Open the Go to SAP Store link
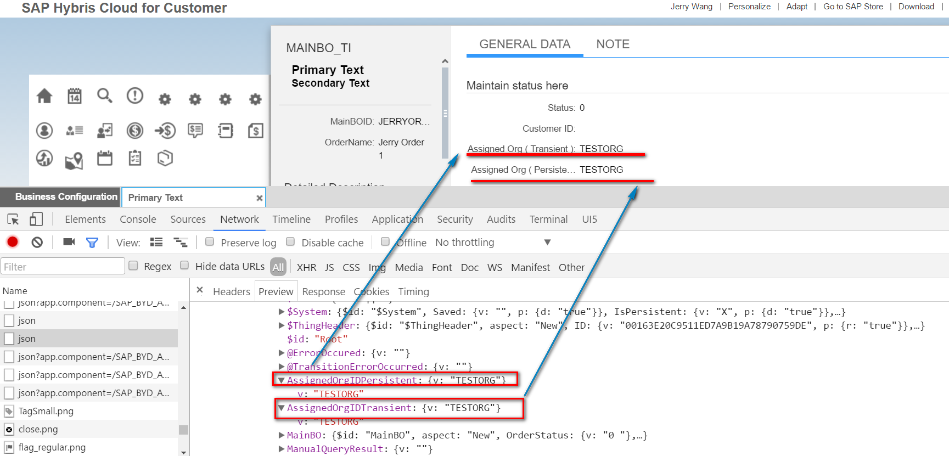The image size is (949, 456). coord(853,7)
